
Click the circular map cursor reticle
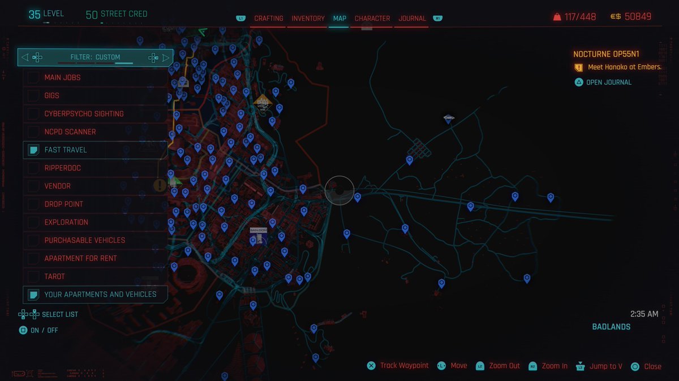339,191
